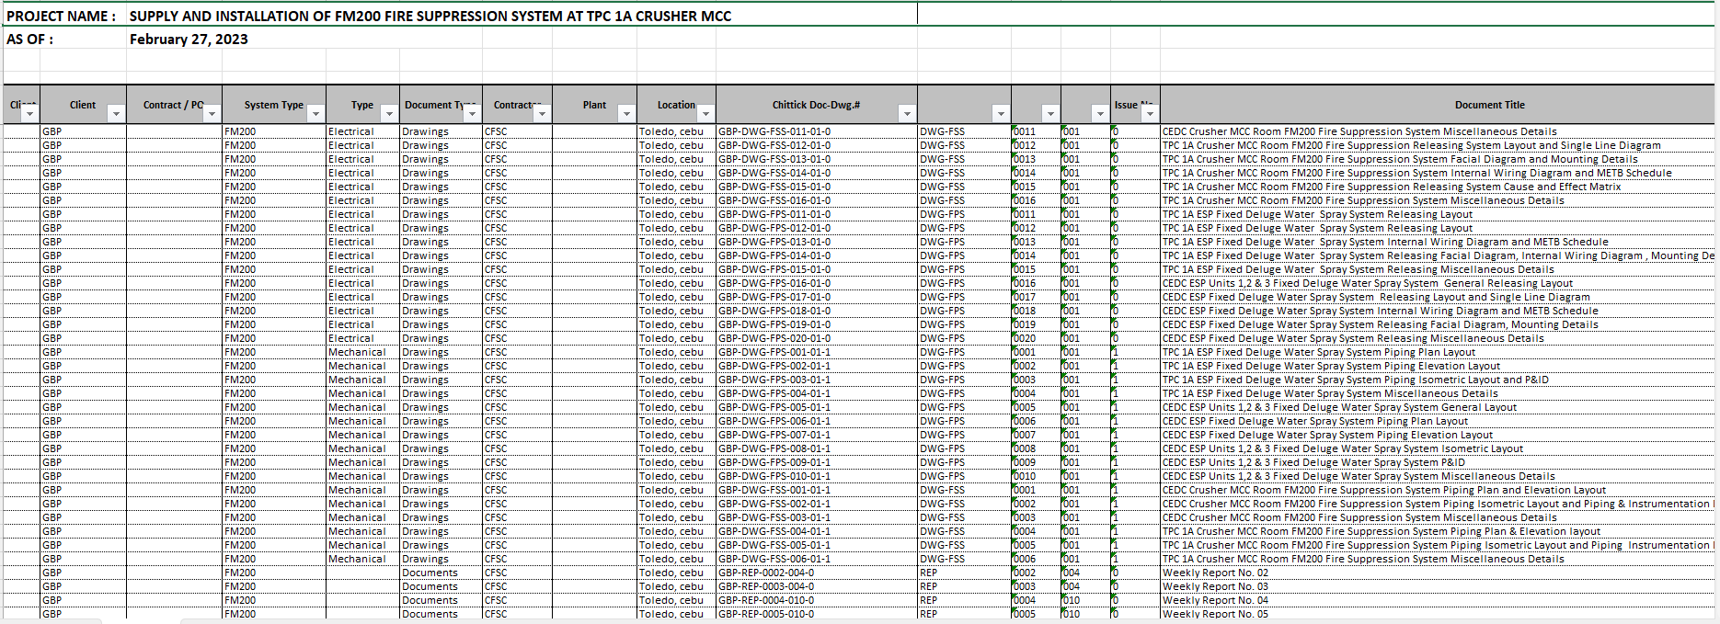Open the Contractor filter dropdown

pyautogui.click(x=542, y=113)
